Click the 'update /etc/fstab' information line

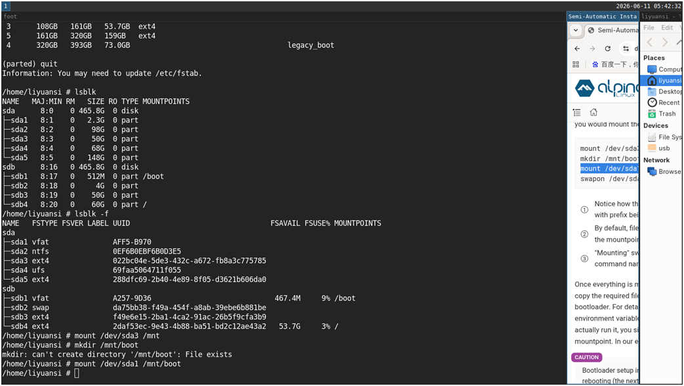point(102,74)
